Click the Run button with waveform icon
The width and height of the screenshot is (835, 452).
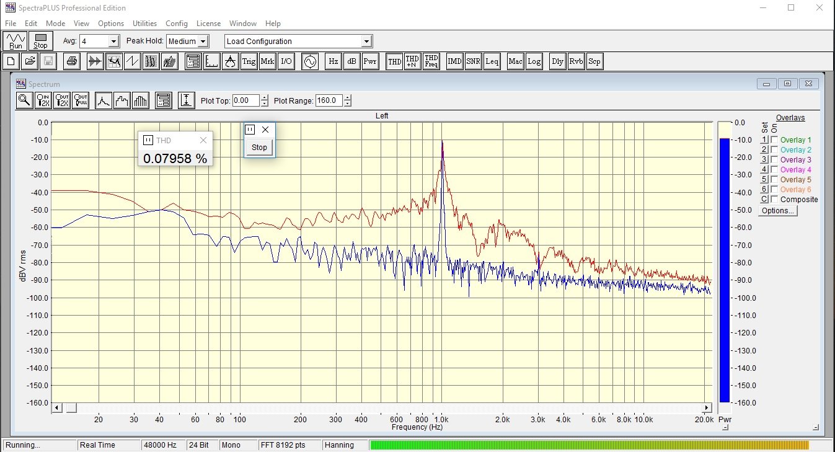click(x=15, y=42)
